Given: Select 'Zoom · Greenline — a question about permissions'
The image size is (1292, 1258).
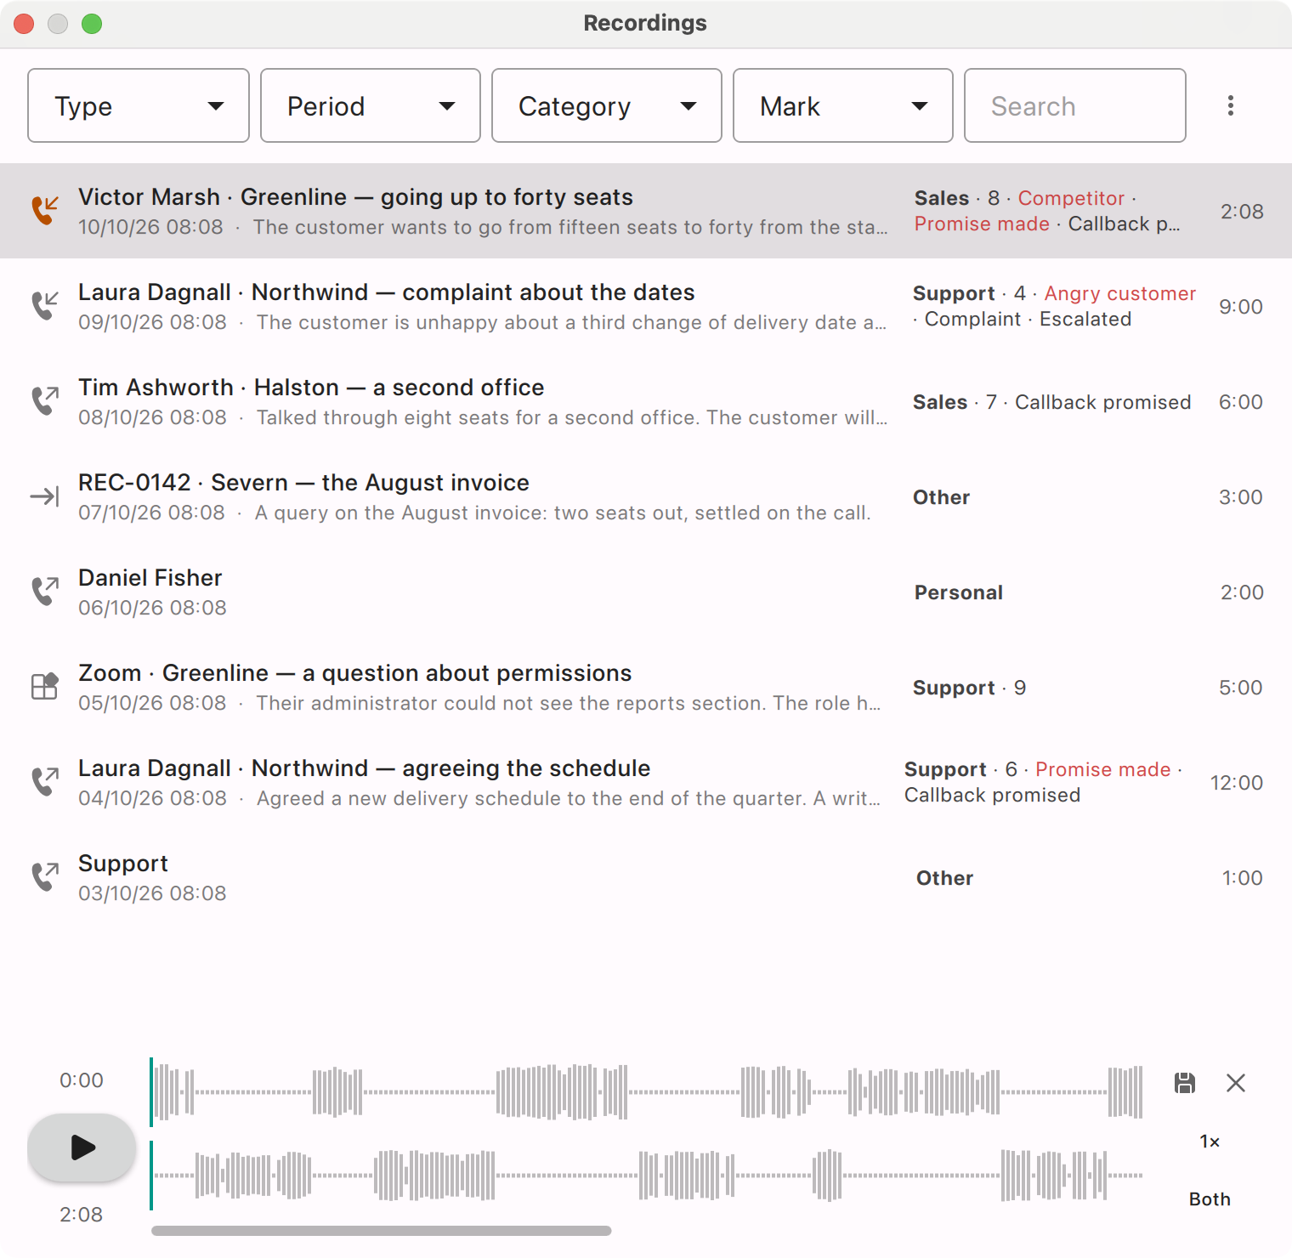Looking at the screenshot, I should (x=354, y=673).
